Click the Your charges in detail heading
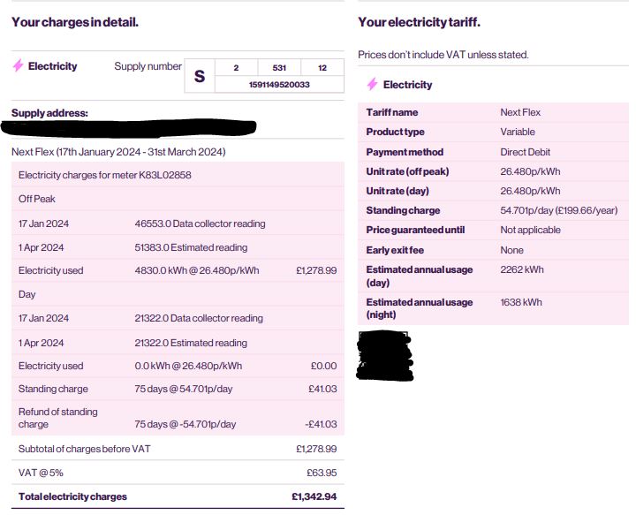 75,22
